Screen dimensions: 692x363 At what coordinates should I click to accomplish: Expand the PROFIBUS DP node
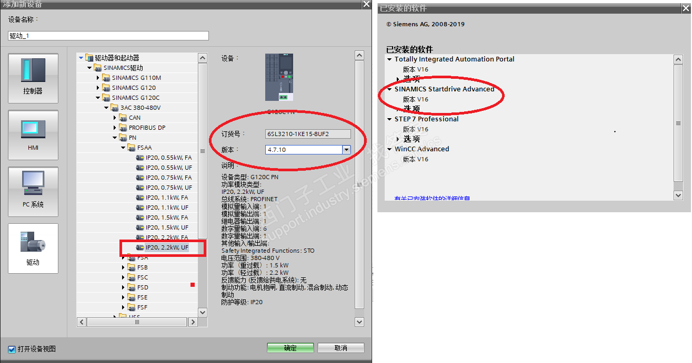[115, 128]
